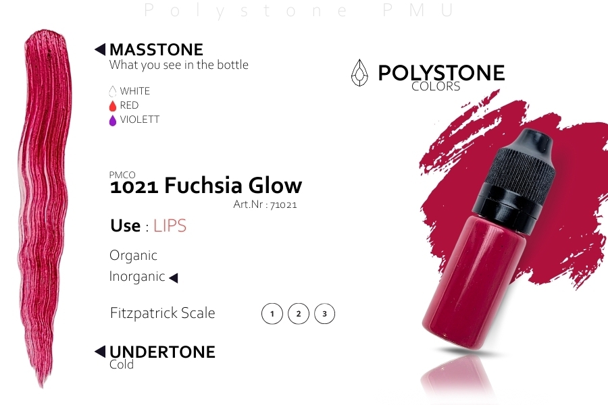Screen dimensions: 608x405
Task: Select Fitzpatrick Scale circle 1
Action: (272, 313)
